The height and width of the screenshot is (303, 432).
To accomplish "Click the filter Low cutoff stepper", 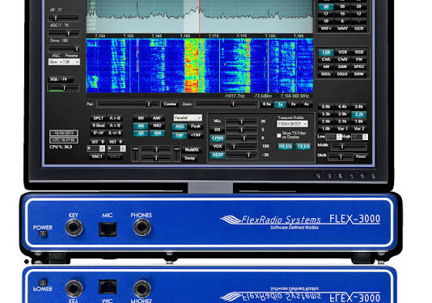I will click(339, 137).
